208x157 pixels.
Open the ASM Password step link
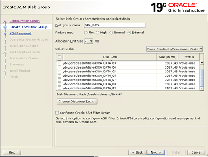(20, 33)
